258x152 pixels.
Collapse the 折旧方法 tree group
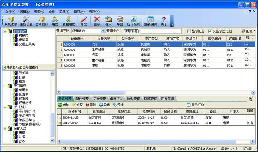tap(5, 107)
